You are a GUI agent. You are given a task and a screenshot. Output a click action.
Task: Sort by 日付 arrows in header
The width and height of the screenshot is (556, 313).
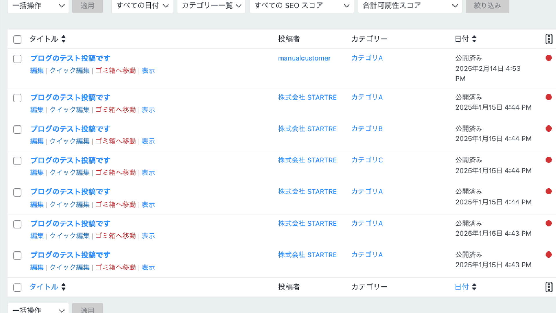tap(474, 39)
